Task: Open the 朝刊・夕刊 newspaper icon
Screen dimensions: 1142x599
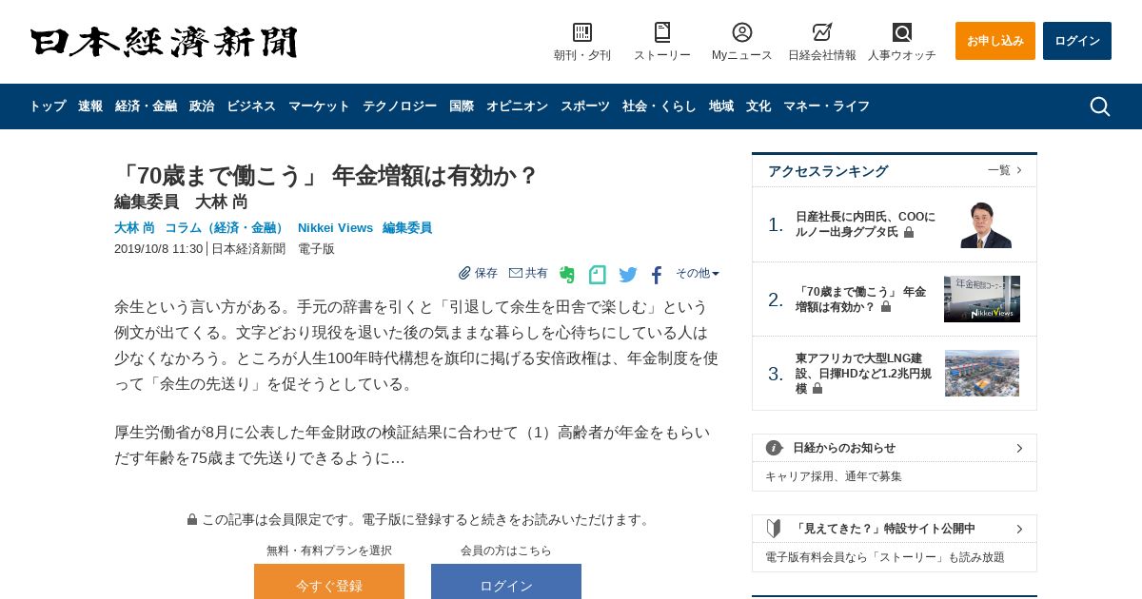Action: point(582,32)
